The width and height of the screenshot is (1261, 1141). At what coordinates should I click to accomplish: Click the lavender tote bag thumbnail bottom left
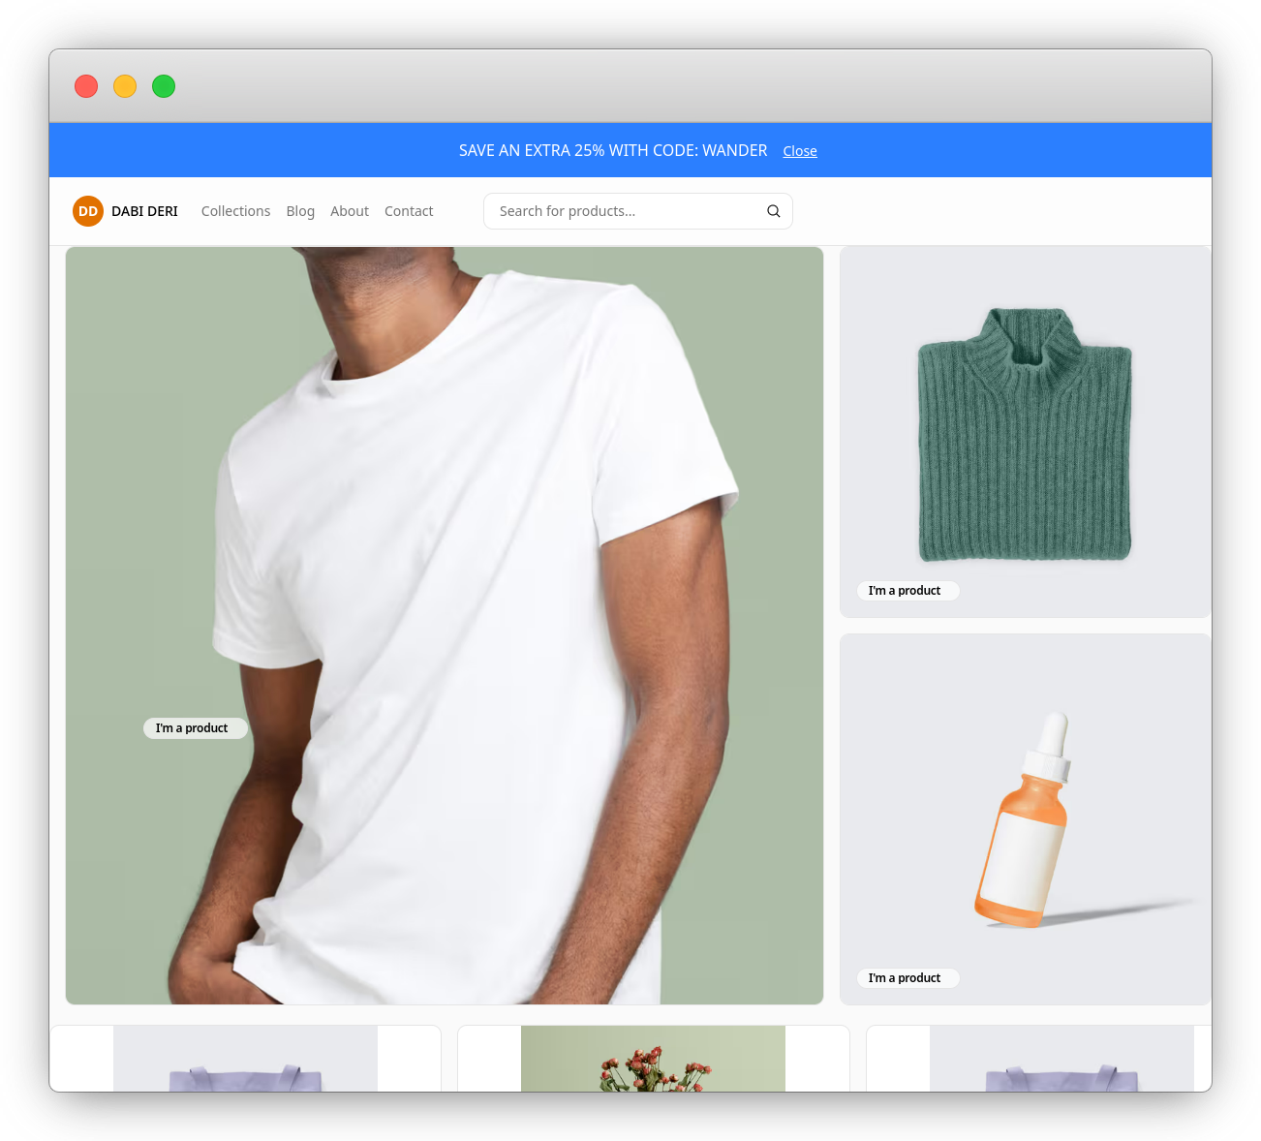click(x=244, y=1065)
